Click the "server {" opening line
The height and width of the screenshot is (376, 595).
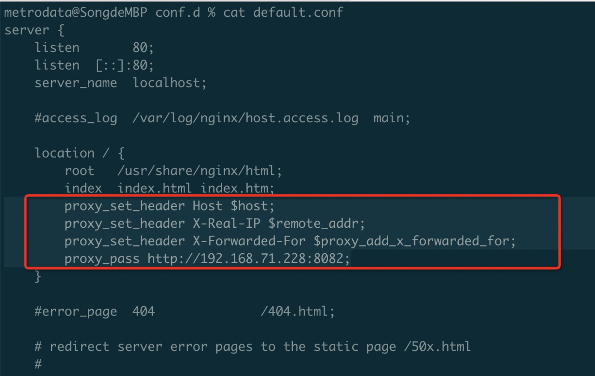pyautogui.click(x=34, y=30)
